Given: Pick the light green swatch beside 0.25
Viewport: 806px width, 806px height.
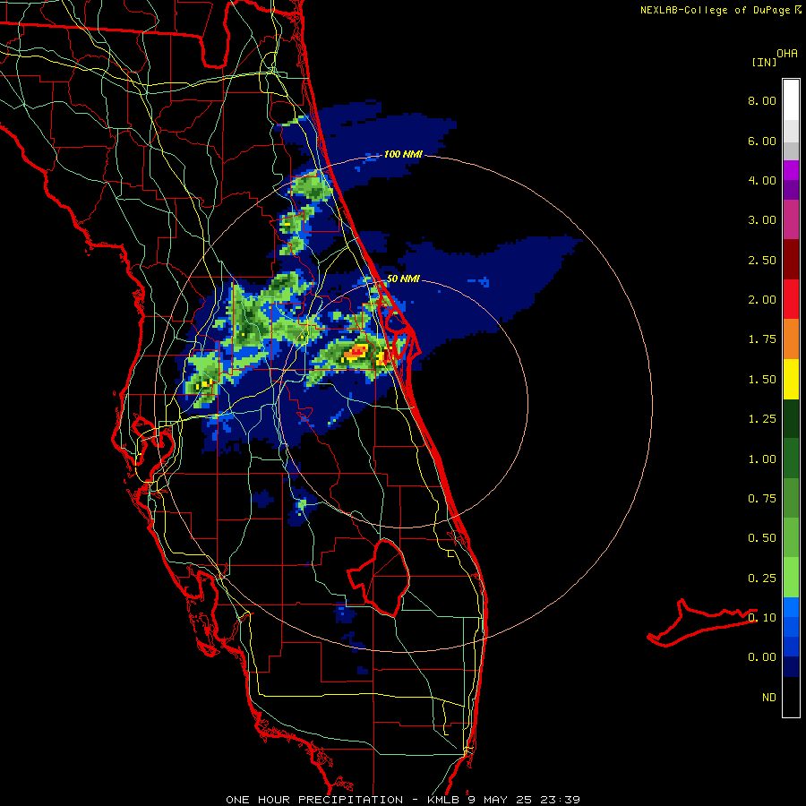Looking at the screenshot, I should pos(791,578).
